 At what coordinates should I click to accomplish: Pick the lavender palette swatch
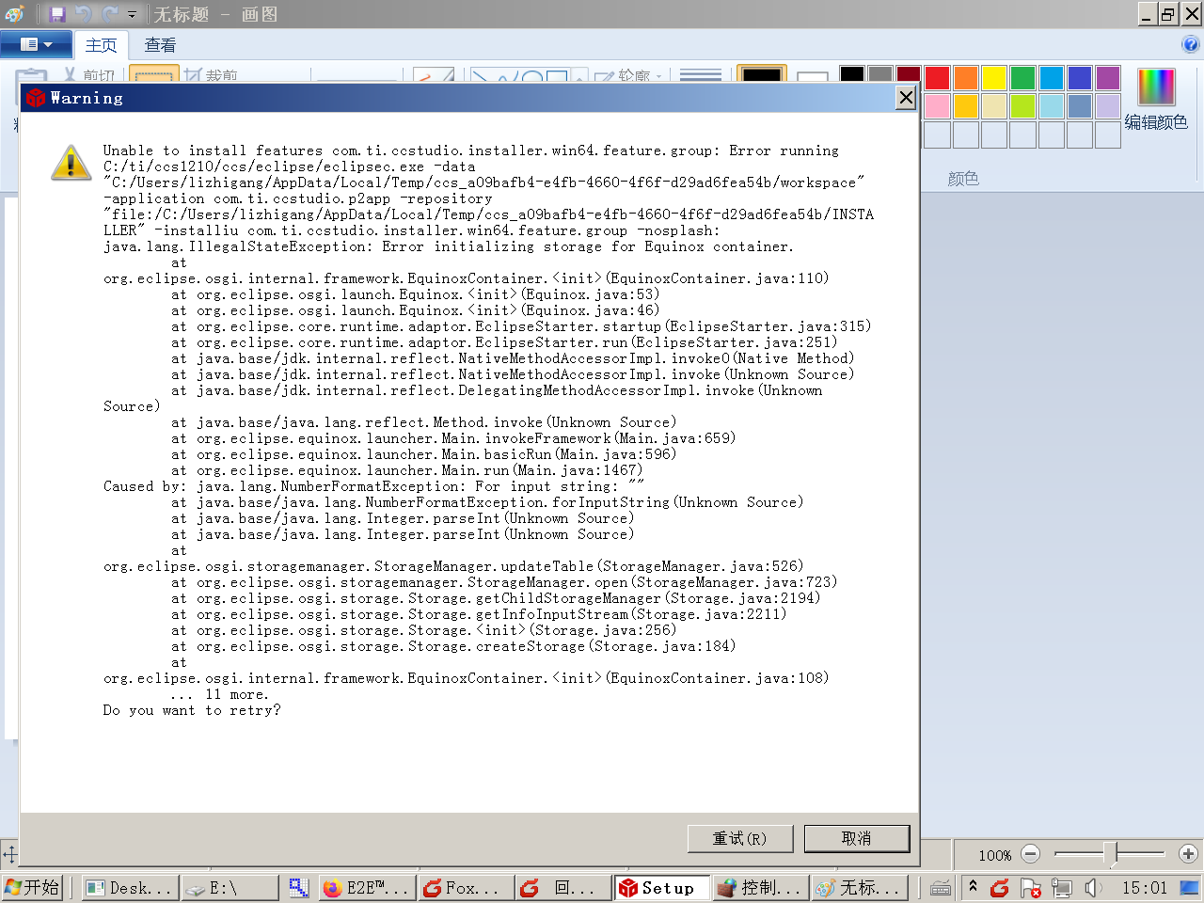1108,106
